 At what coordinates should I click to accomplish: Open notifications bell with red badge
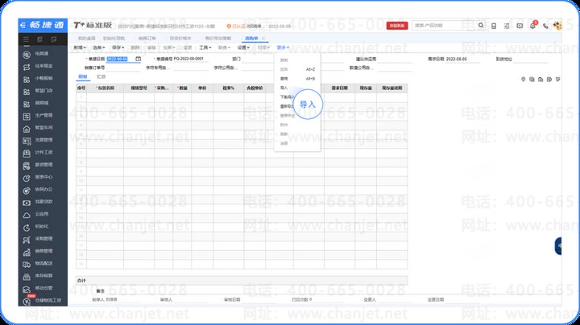click(533, 26)
